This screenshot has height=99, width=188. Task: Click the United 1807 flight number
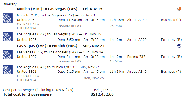(x=27, y=57)
